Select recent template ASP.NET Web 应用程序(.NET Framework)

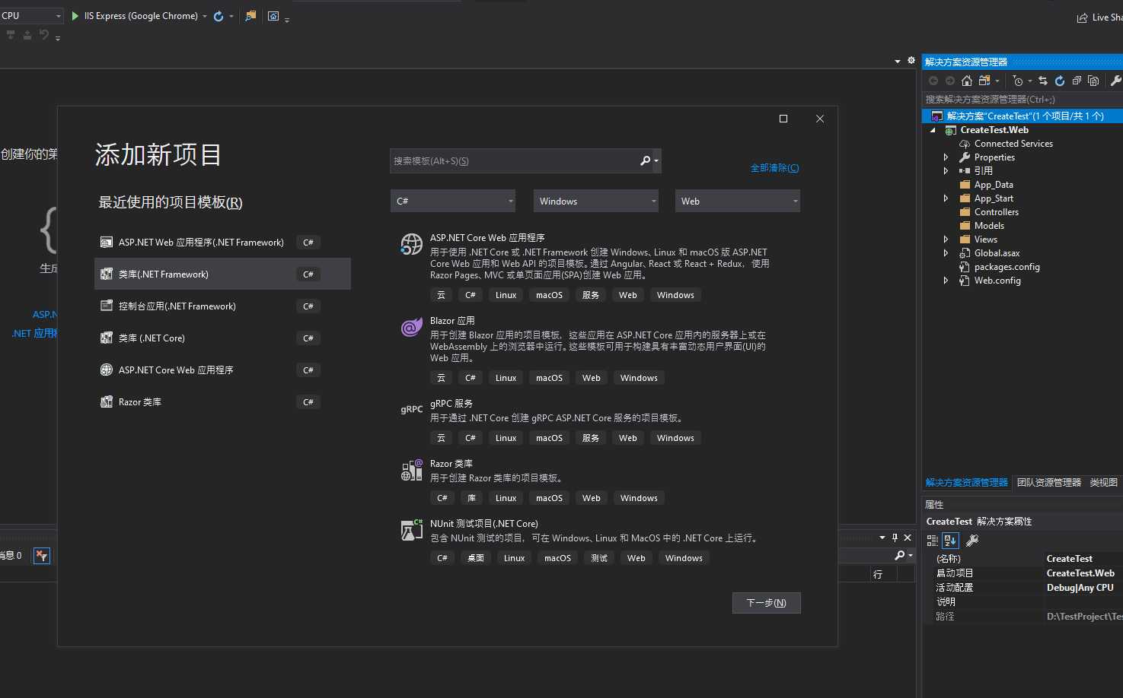[x=222, y=243]
